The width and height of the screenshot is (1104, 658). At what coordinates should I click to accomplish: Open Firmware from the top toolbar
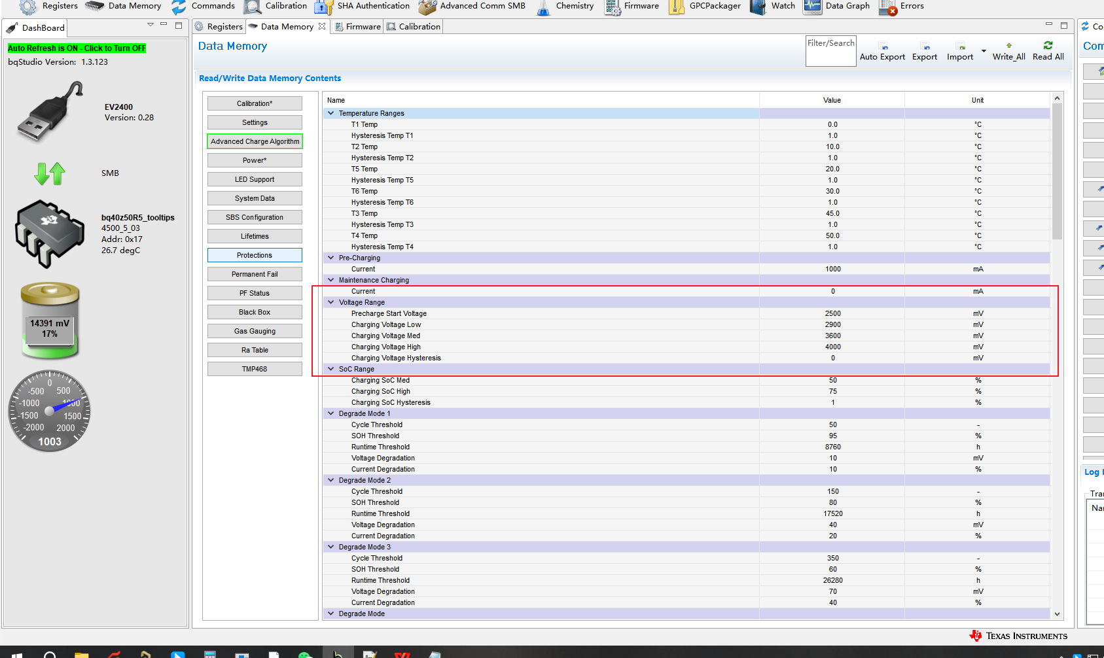(x=632, y=7)
